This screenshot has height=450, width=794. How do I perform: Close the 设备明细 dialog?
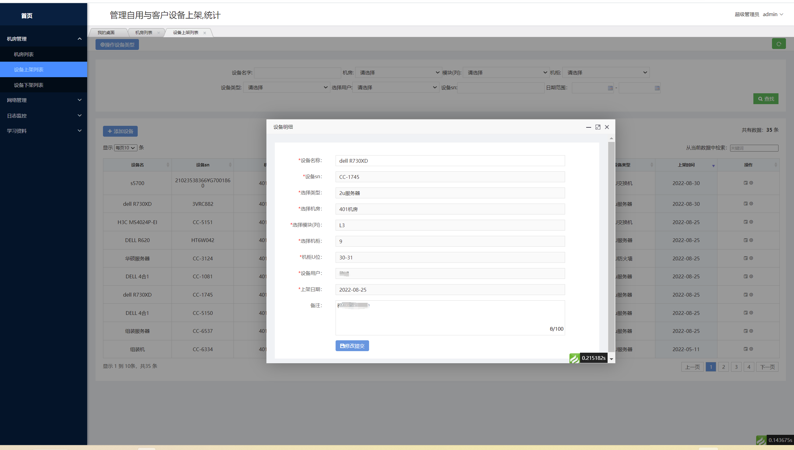607,127
